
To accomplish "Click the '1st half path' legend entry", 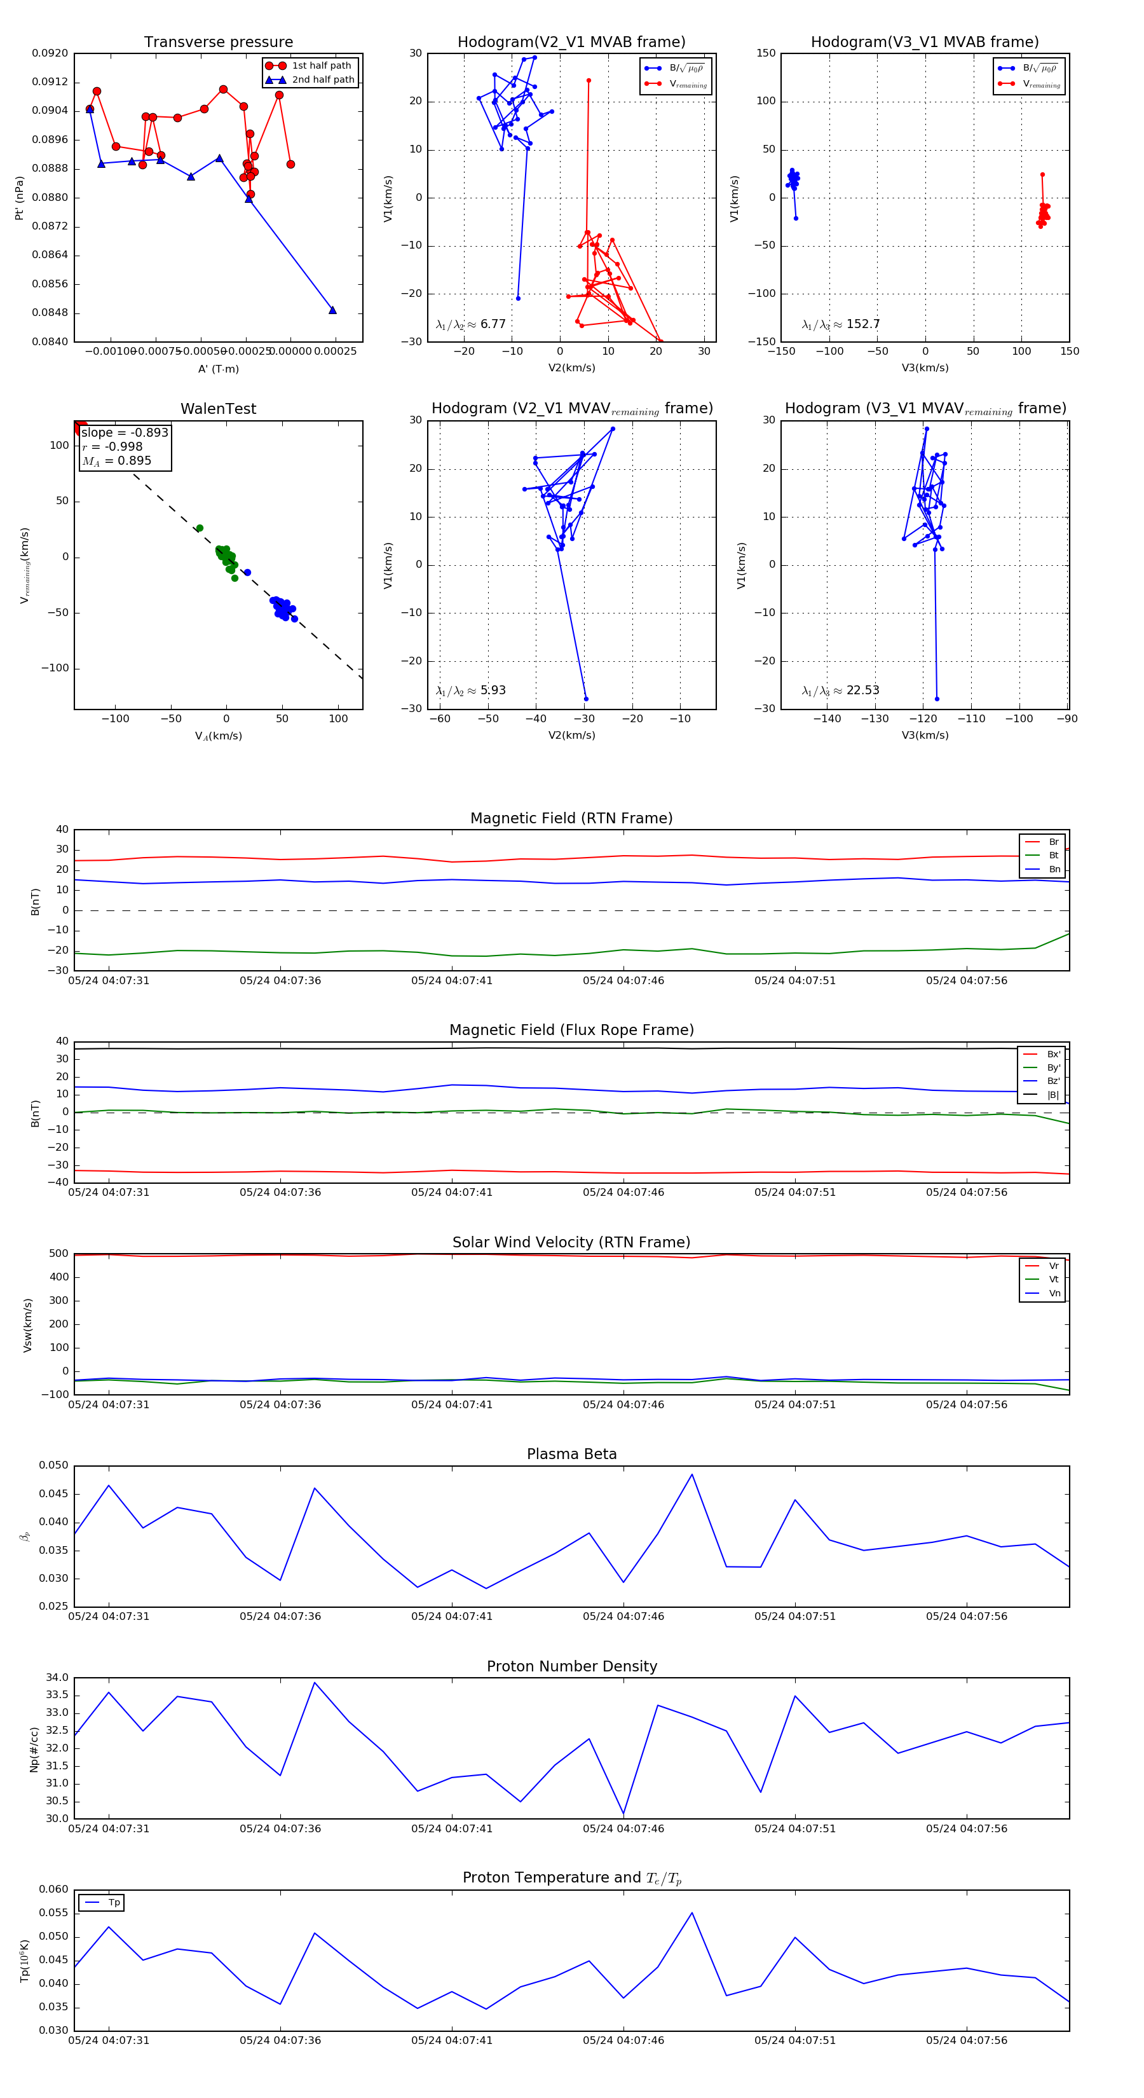I will 310,65.
